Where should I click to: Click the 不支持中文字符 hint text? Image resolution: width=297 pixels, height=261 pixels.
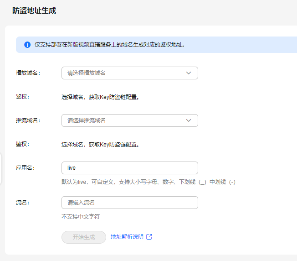81,216
